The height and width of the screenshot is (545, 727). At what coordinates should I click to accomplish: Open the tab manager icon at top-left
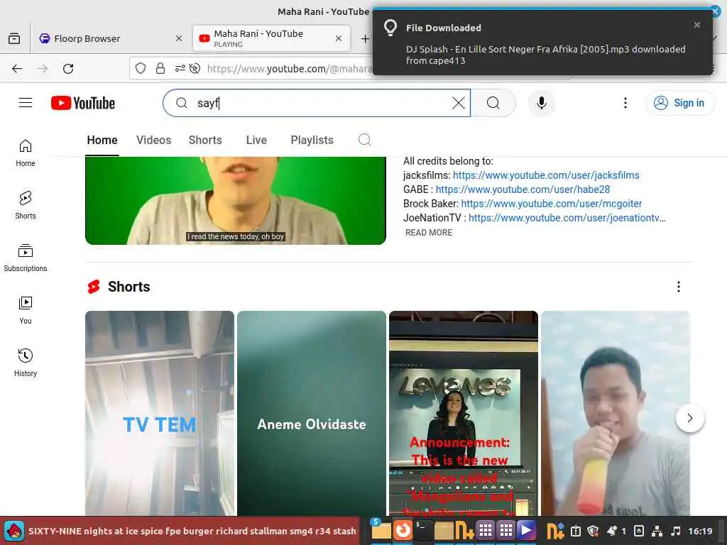pos(14,38)
